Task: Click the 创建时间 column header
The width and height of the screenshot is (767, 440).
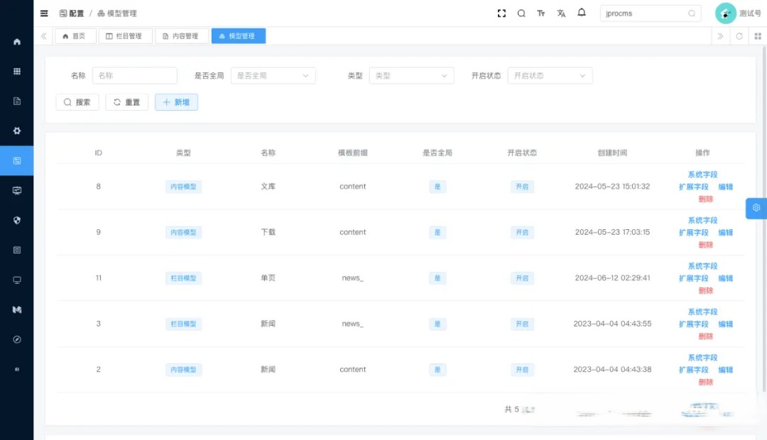Action: point(612,153)
